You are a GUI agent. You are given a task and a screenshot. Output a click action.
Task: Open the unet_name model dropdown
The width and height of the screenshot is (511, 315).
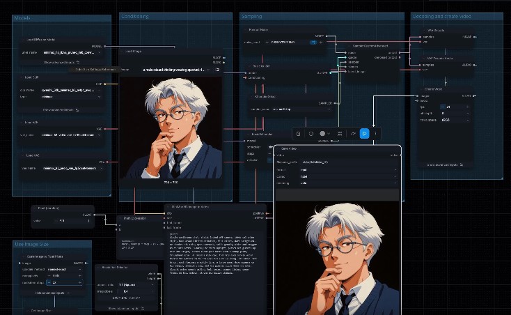(x=71, y=52)
